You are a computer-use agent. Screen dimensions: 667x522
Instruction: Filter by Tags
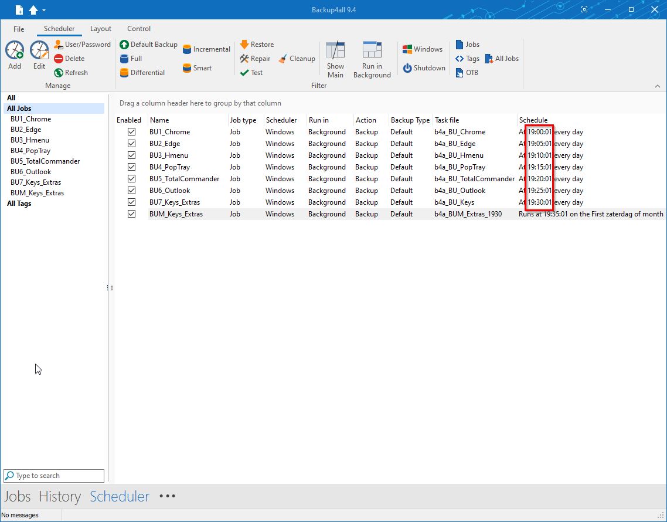(x=468, y=58)
